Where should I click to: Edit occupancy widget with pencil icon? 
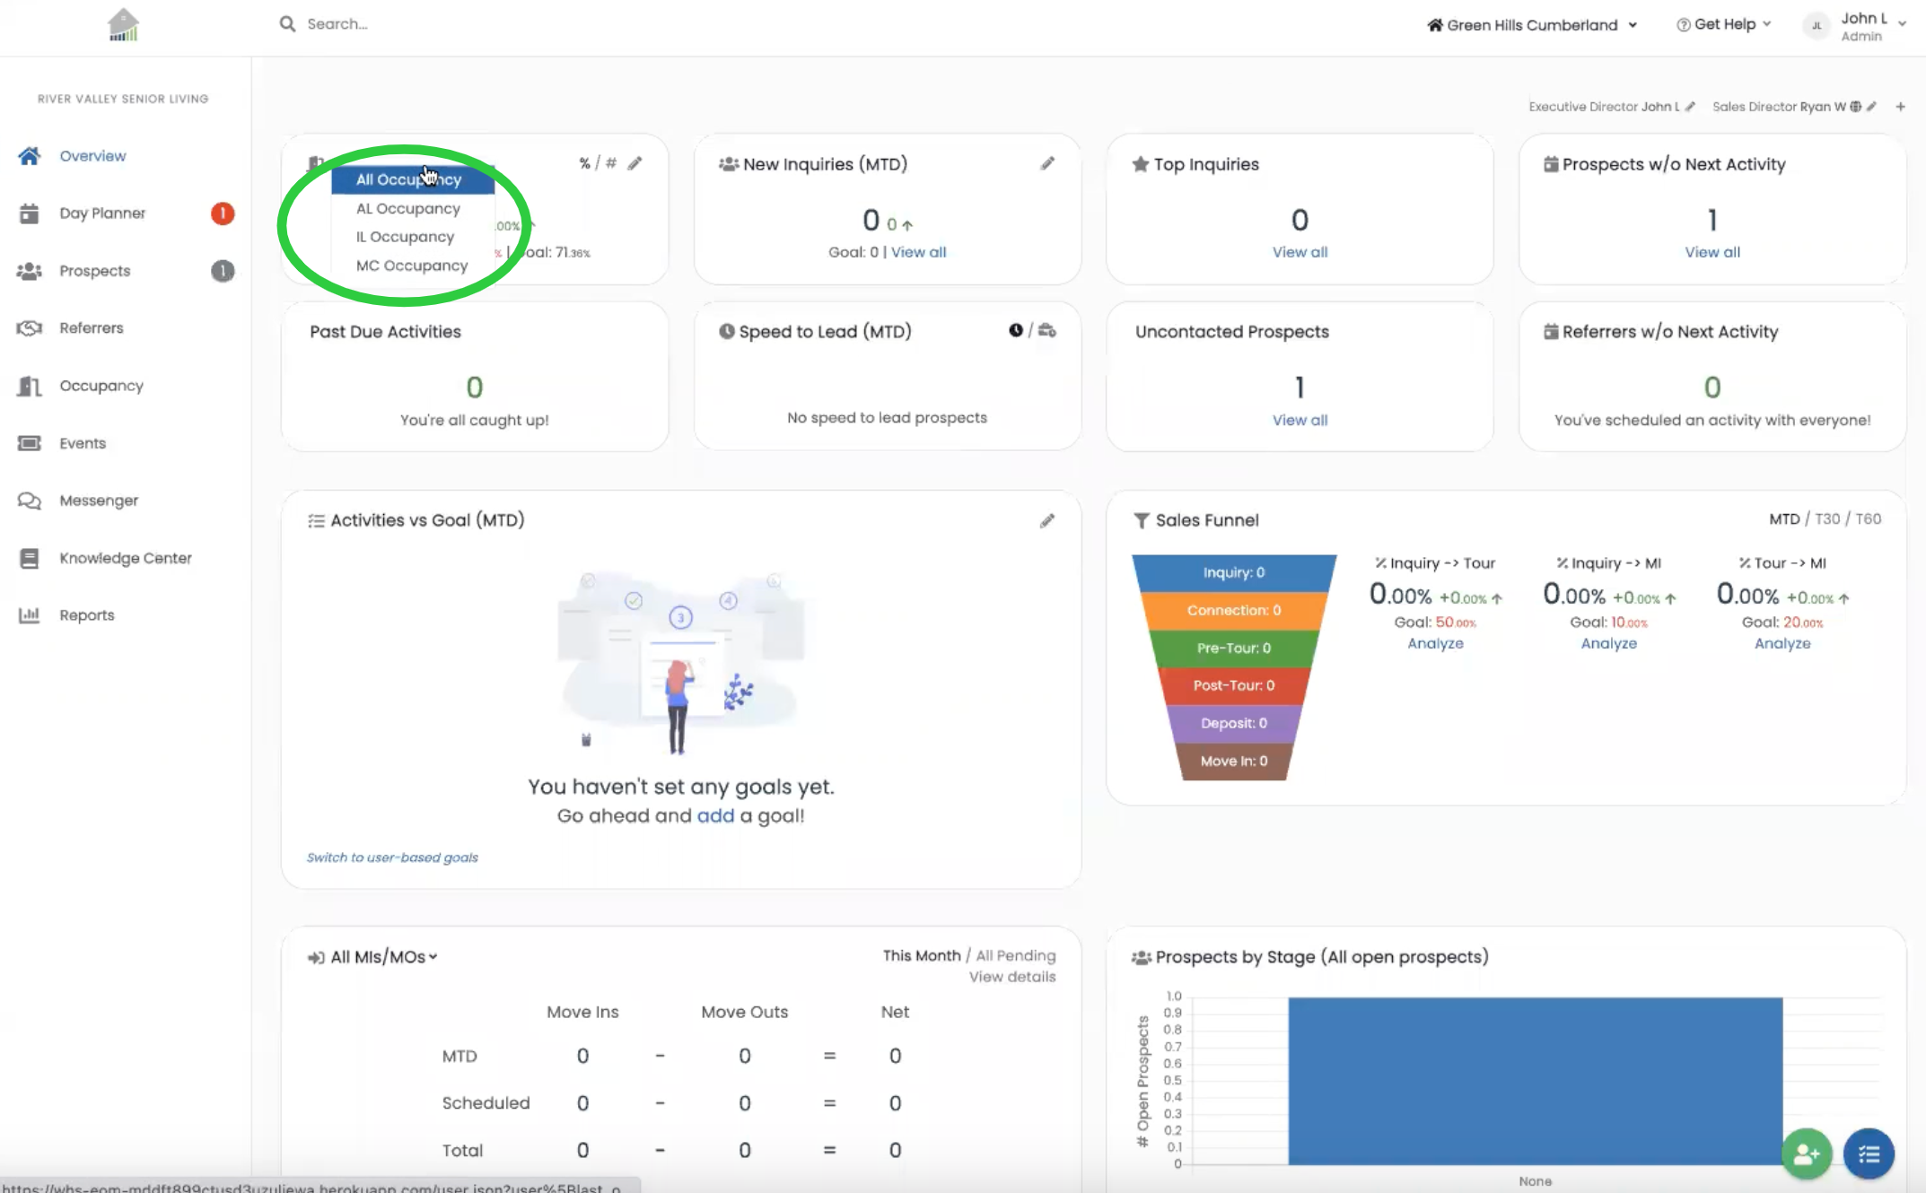tap(635, 163)
